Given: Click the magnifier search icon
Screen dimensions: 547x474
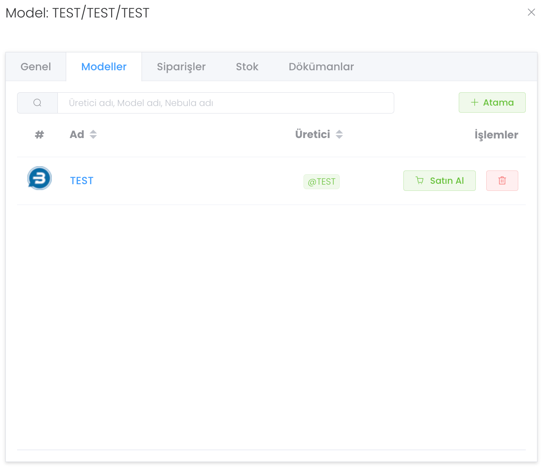Looking at the screenshot, I should tap(37, 103).
